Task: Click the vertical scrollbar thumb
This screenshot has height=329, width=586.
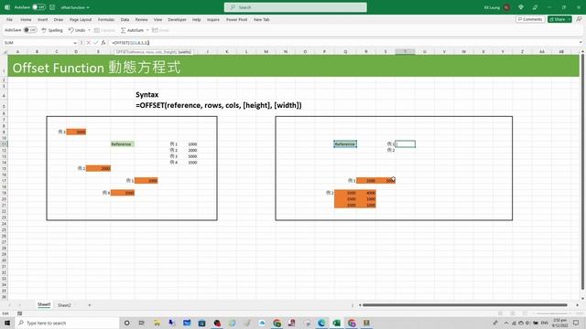Action: (582, 172)
